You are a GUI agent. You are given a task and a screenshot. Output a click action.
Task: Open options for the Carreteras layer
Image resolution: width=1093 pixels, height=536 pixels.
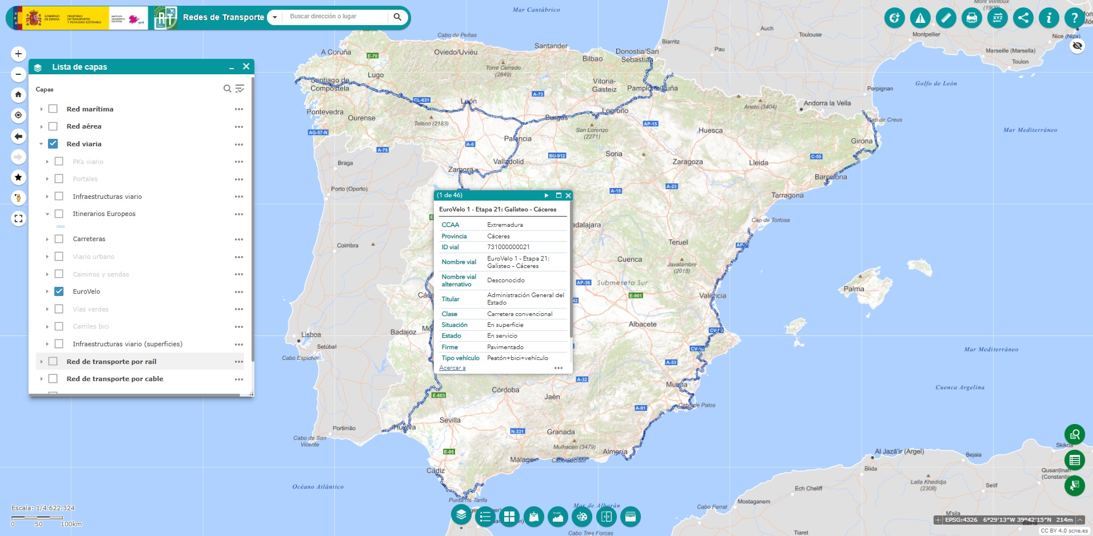[x=238, y=239]
